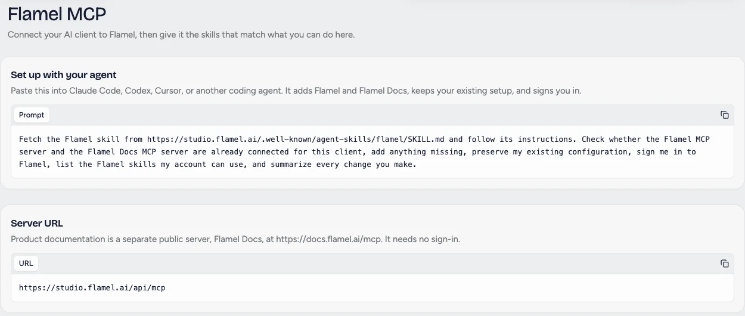This screenshot has height=316, width=745.
Task: Click the Prompt label tag
Action: (x=32, y=115)
